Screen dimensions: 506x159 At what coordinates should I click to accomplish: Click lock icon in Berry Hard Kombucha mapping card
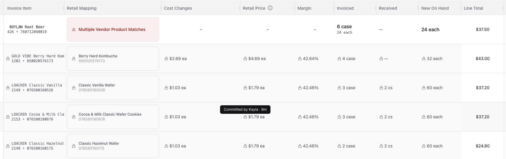[74, 59]
